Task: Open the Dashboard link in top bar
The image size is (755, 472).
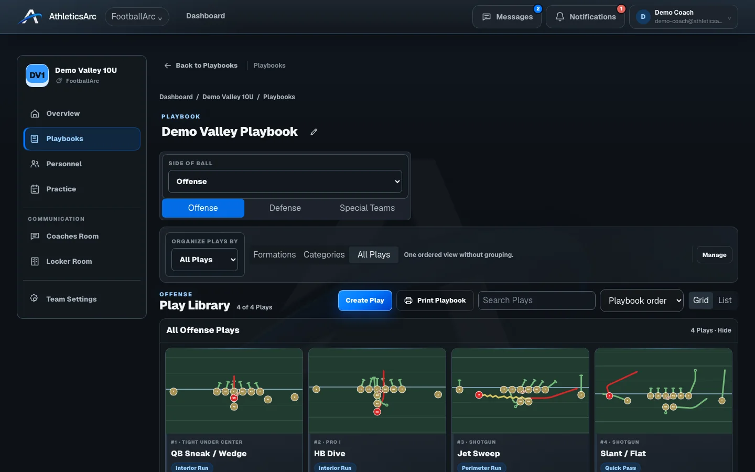Action: 206,16
